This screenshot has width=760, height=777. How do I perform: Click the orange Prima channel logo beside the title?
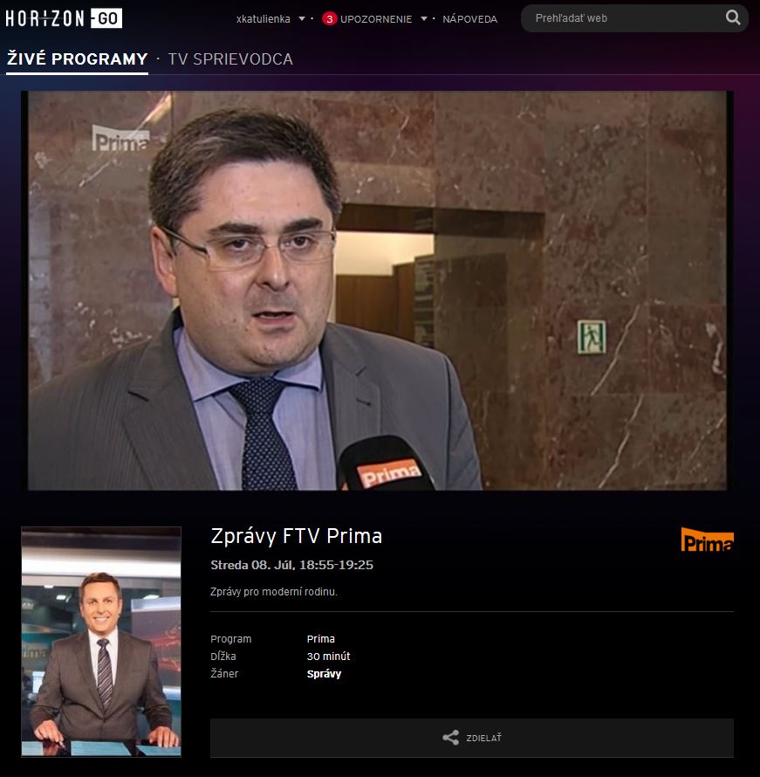click(x=707, y=540)
